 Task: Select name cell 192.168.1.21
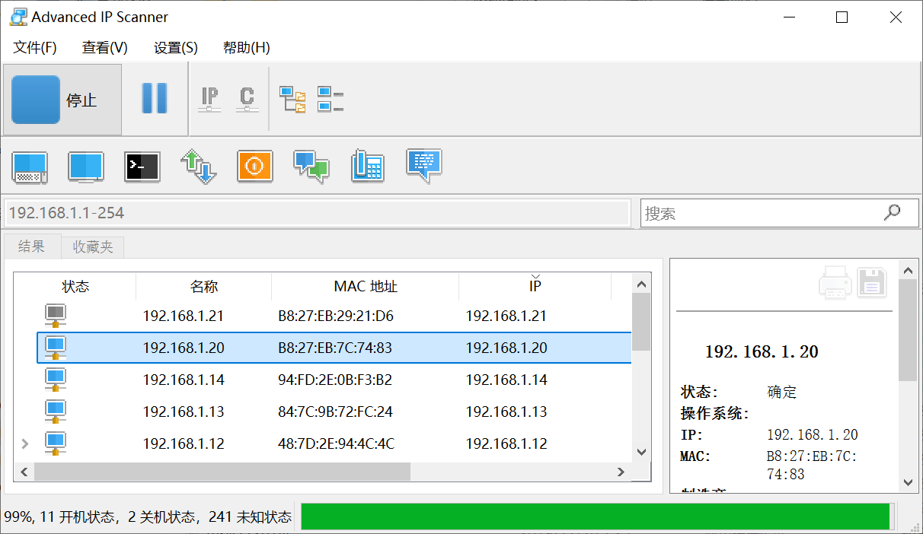[x=184, y=316]
